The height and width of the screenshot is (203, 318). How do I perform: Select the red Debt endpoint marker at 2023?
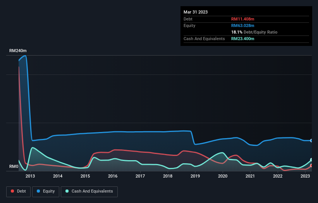tap(311, 166)
